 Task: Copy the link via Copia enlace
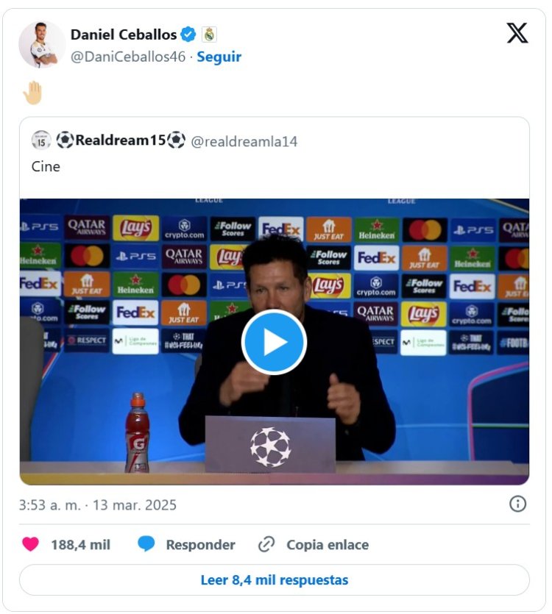328,545
